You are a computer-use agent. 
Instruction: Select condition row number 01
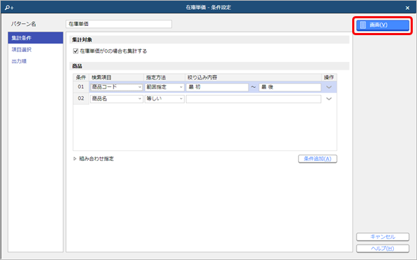tap(81, 87)
